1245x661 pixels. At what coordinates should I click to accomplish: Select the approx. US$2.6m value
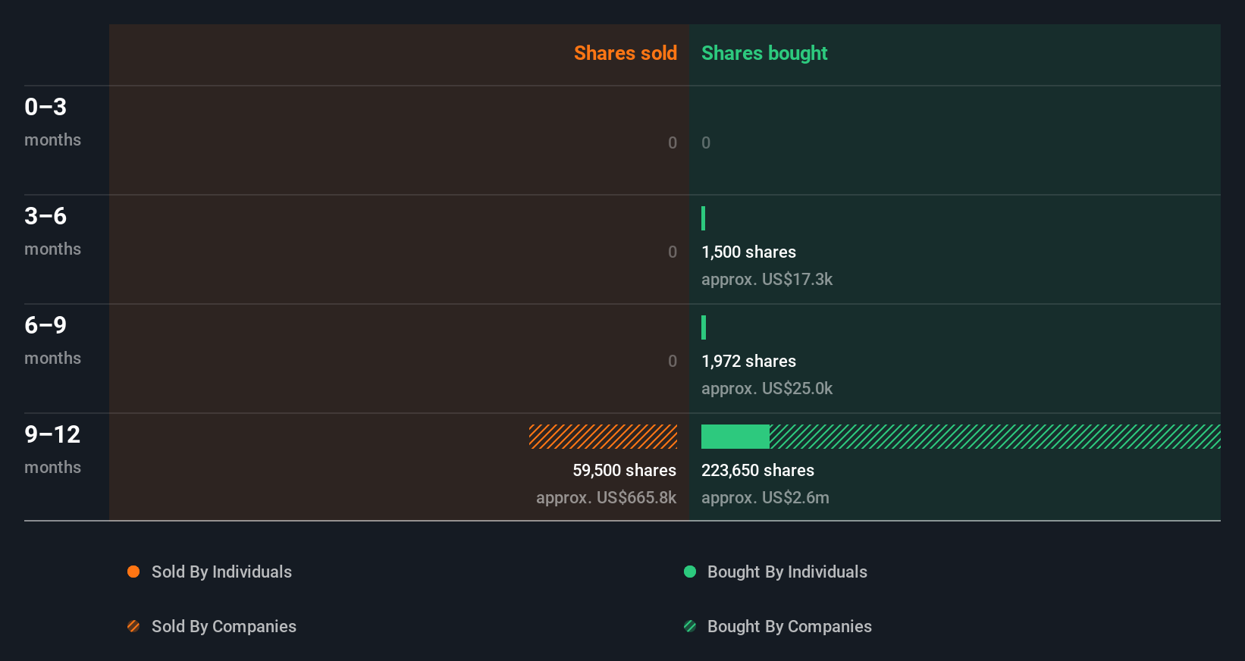765,497
